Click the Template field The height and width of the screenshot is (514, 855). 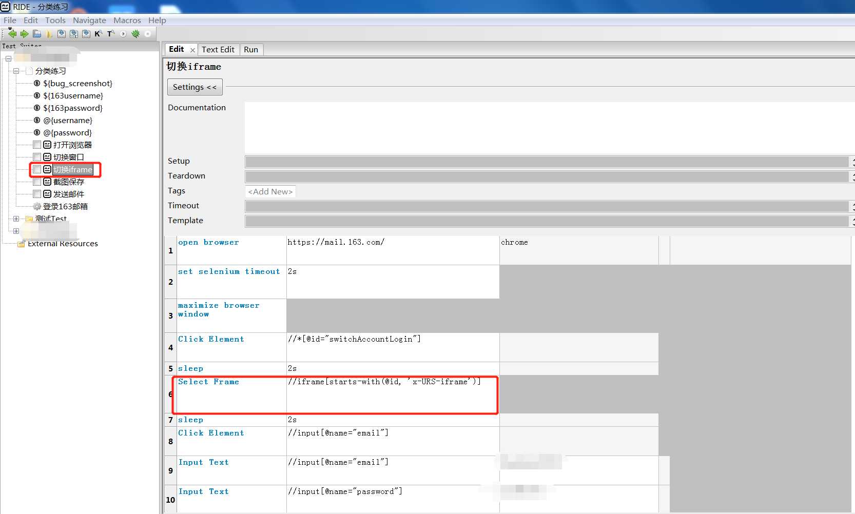tap(547, 221)
